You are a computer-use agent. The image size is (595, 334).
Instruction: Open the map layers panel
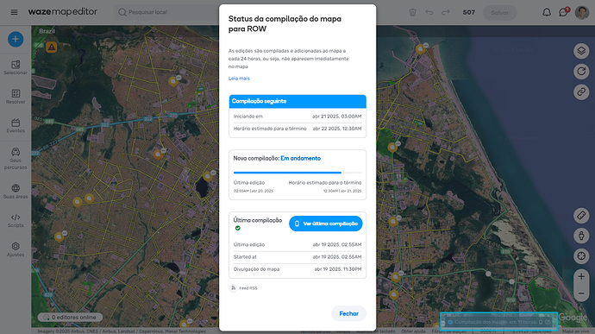pyautogui.click(x=581, y=51)
